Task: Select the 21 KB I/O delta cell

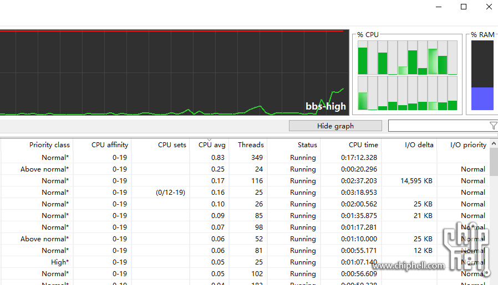Action: coord(423,216)
